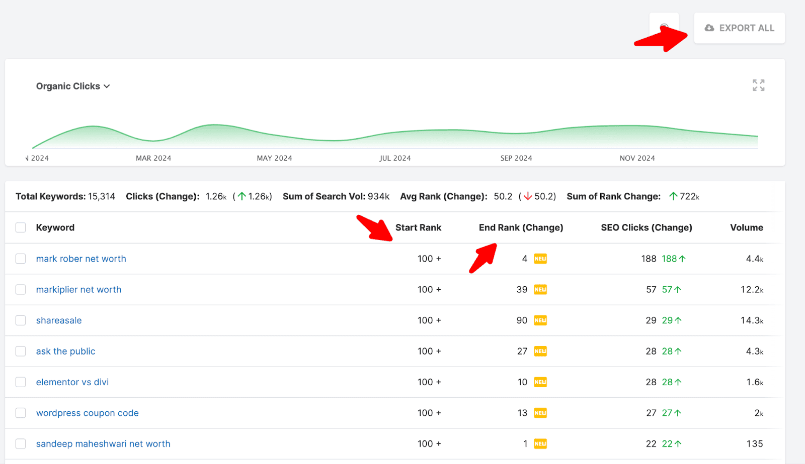Sort by End Rank (Change) column
The width and height of the screenshot is (805, 464).
[521, 227]
